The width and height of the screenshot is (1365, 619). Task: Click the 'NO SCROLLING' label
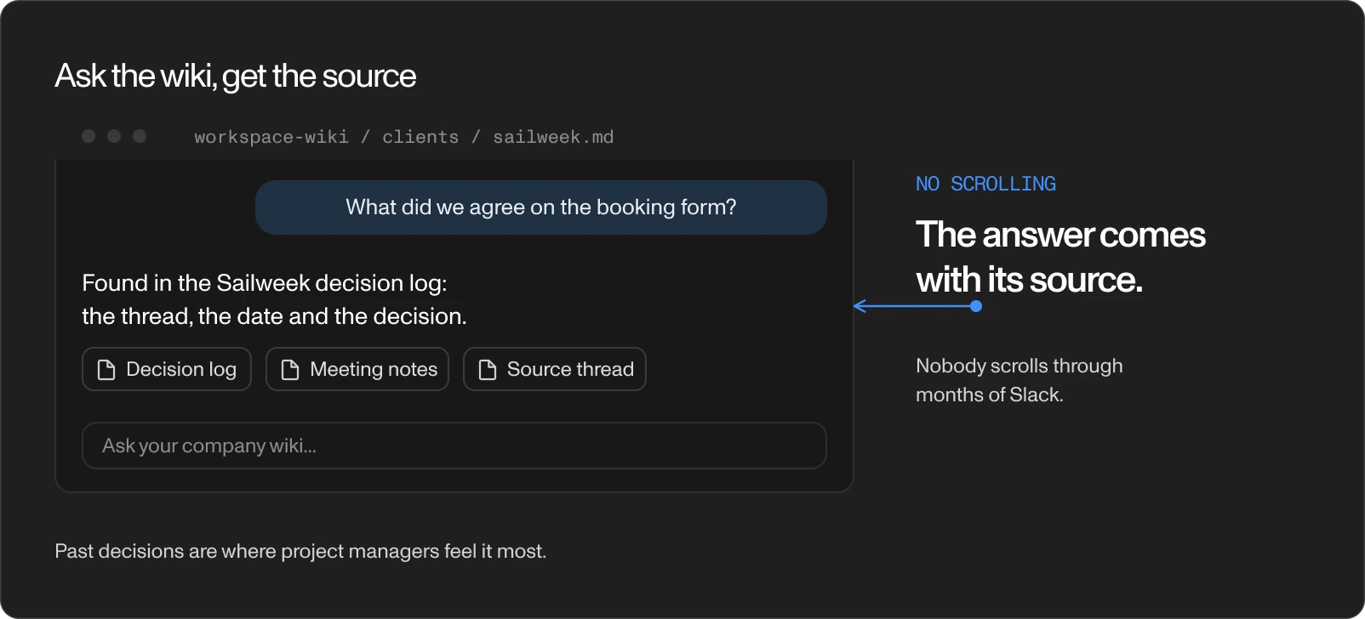[985, 184]
